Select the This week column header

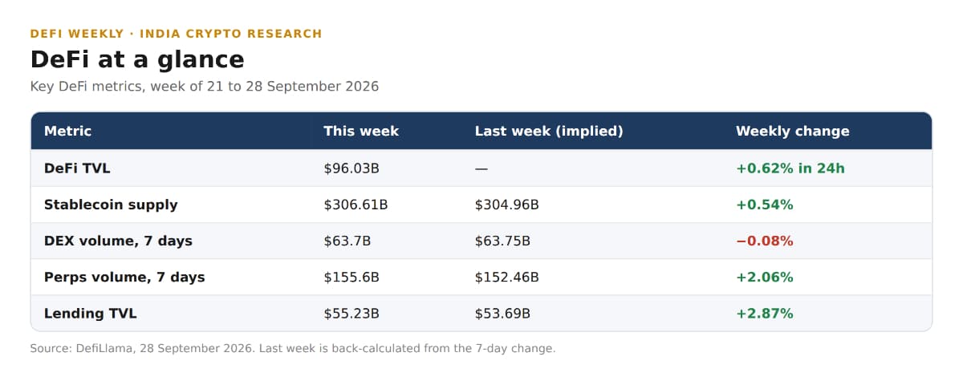(361, 131)
